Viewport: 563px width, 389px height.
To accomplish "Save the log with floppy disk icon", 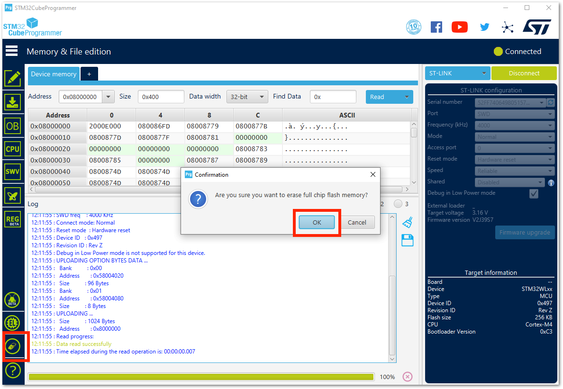I will pyautogui.click(x=408, y=240).
